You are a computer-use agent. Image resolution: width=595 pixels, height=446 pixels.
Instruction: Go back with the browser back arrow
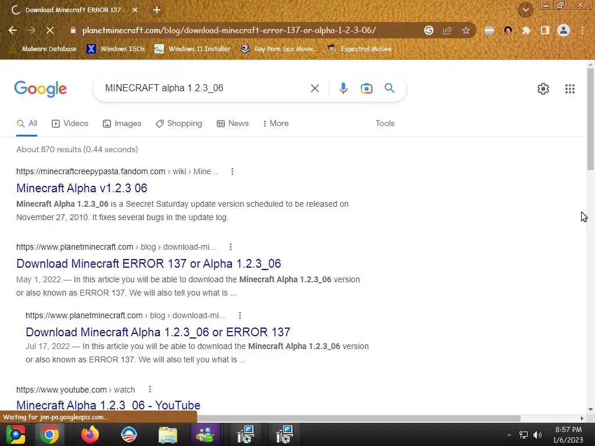pyautogui.click(x=13, y=30)
